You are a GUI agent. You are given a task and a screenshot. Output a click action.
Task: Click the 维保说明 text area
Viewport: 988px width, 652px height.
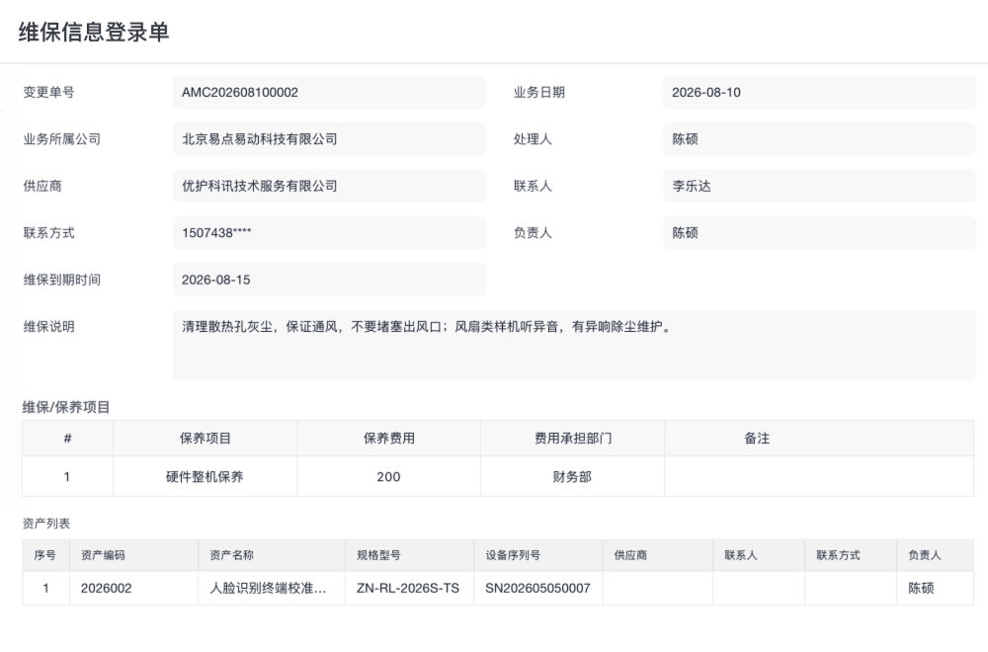[574, 345]
